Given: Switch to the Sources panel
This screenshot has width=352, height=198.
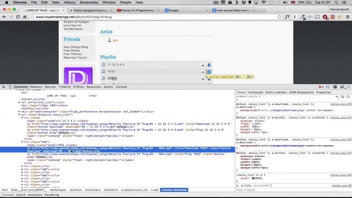Looking at the screenshot, I should click(50, 87).
